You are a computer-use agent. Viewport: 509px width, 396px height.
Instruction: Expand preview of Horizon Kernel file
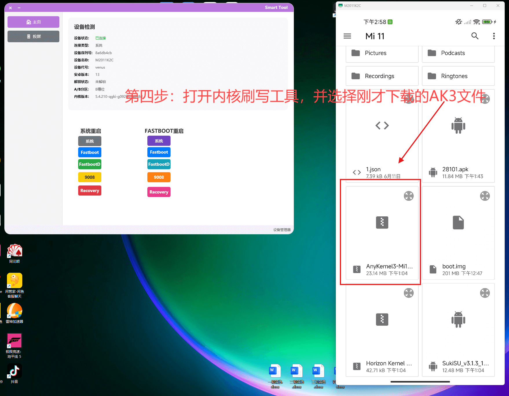coord(409,293)
